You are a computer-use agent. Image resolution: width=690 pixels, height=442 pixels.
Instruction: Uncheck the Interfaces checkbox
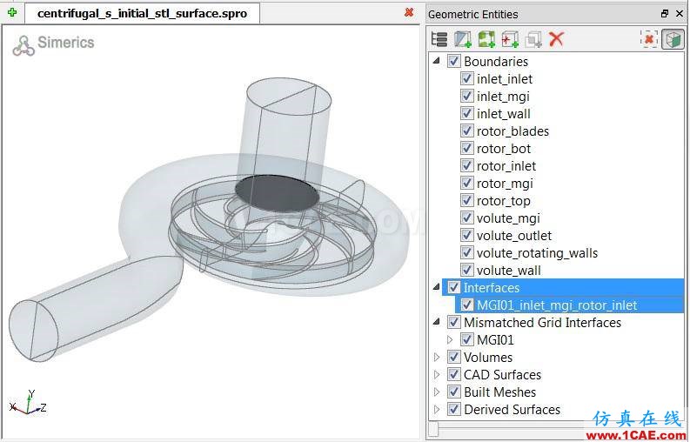[x=453, y=287]
